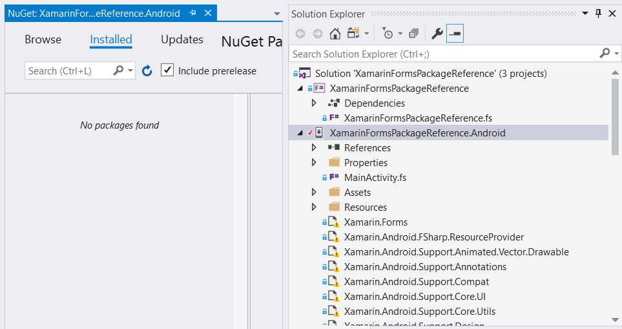The width and height of the screenshot is (622, 329).
Task: Select Xamarin.Android.FSharp.ResourceProvider item
Action: tap(434, 237)
